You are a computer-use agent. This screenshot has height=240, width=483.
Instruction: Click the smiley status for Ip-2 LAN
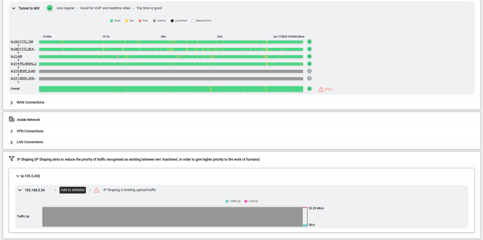click(309, 56)
